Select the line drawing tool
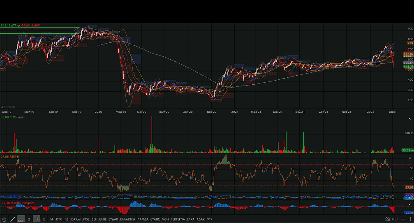This screenshot has width=414, height=223. click(12, 219)
